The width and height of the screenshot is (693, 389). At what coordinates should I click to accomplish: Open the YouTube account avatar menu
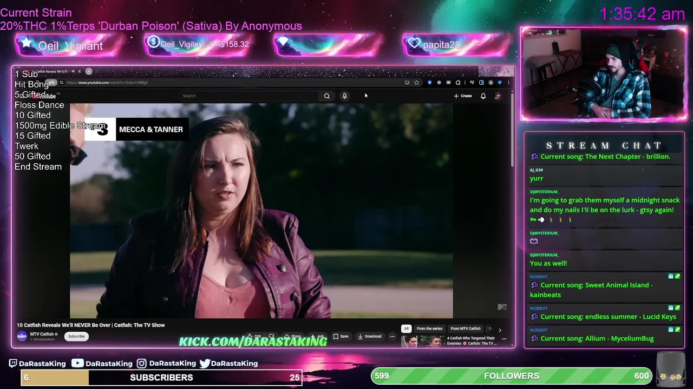coord(498,96)
